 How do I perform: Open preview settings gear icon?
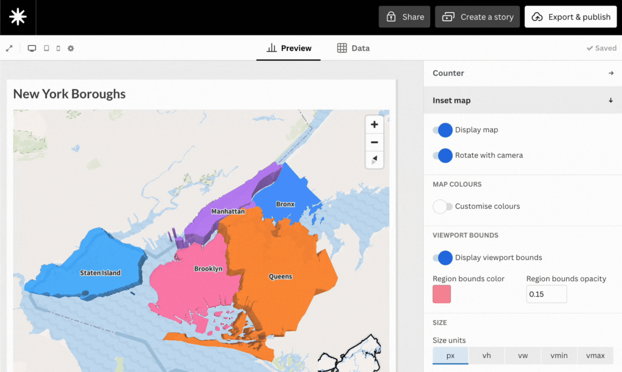click(x=71, y=49)
